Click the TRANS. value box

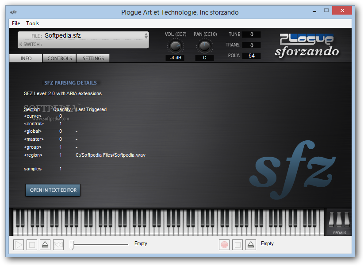tap(252, 45)
